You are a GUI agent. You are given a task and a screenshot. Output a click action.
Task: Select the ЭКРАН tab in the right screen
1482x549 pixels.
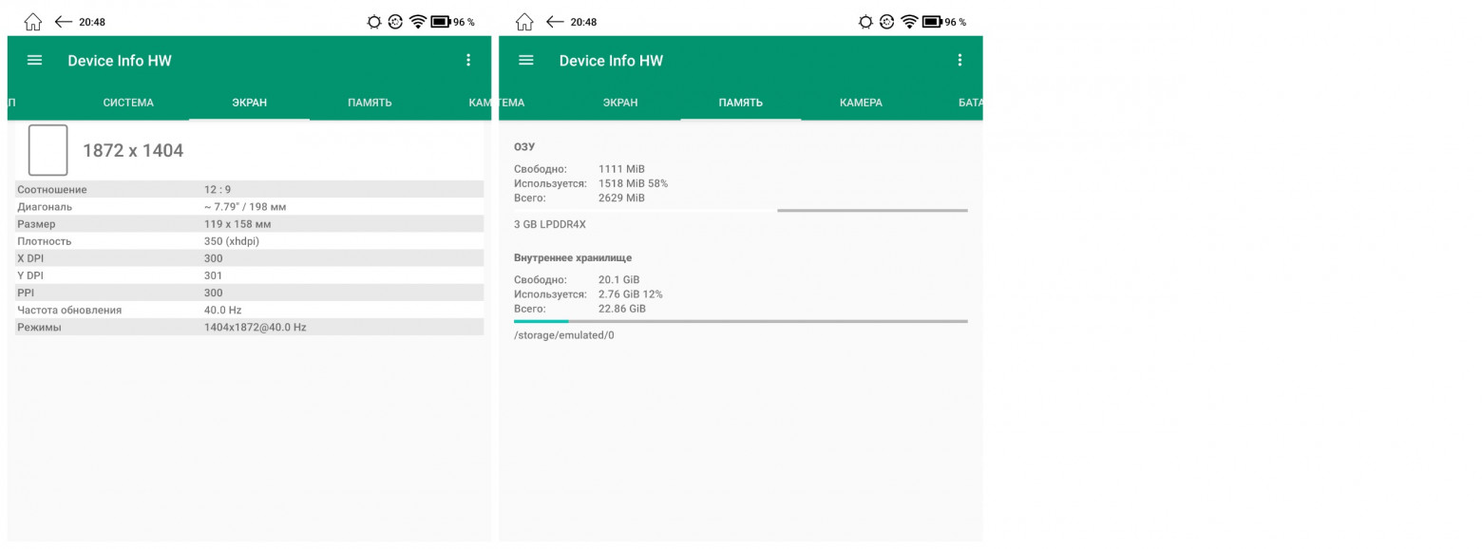620,103
